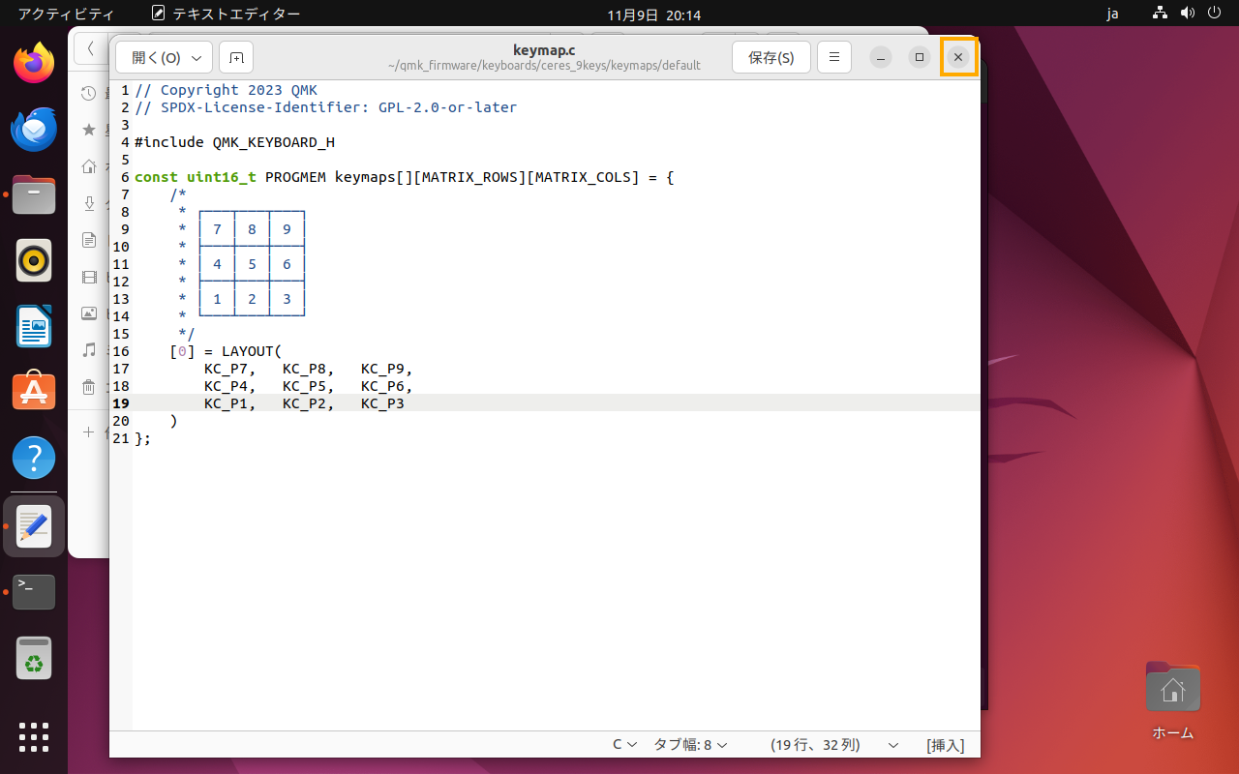Open the new tab document icon
Image resolution: width=1239 pixels, height=774 pixels.
[236, 57]
